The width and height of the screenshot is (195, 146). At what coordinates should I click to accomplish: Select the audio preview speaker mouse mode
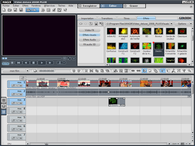pos(189,71)
